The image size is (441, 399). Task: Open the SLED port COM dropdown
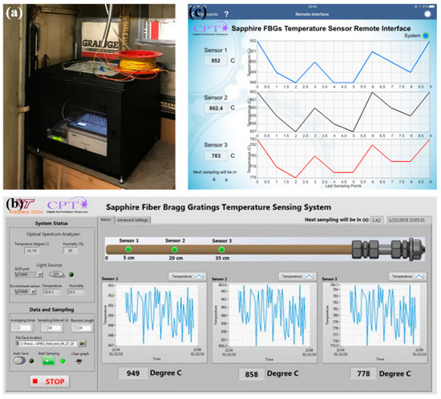point(28,274)
